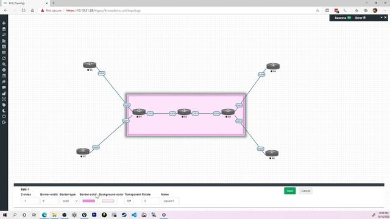This screenshot has height=219, width=390.
Task: Add page to favorites star icon
Action: [x=317, y=10]
